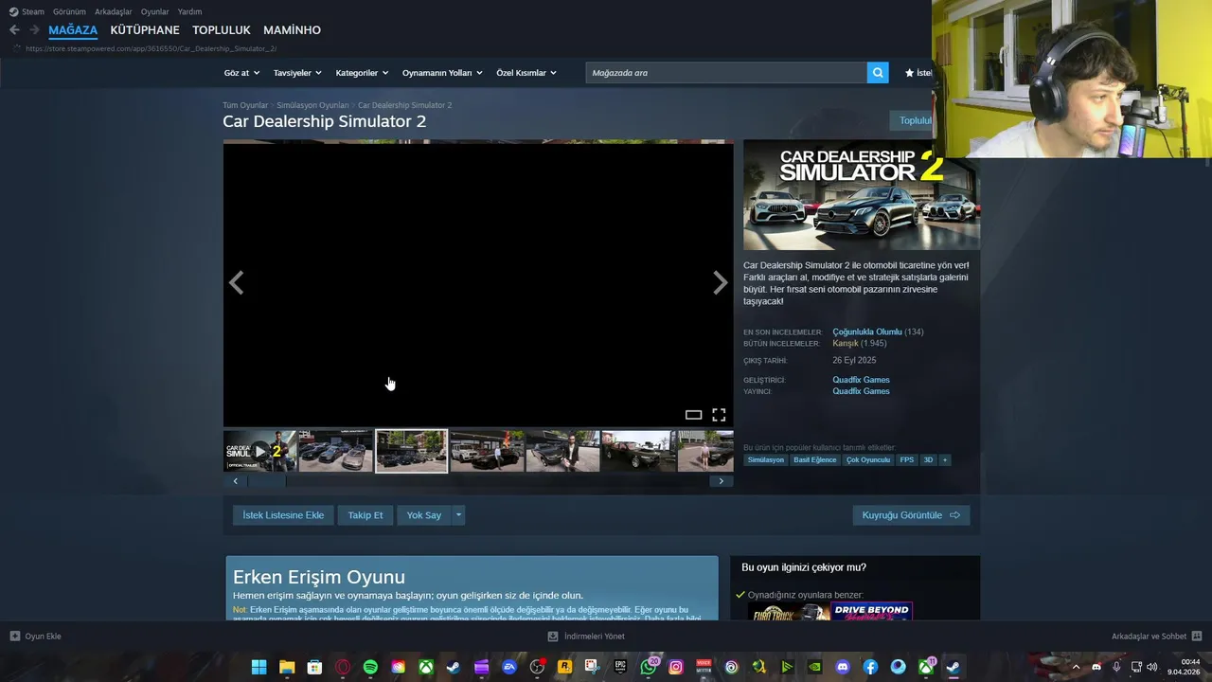Open dropdown arrow next to Yok Say
Image resolution: width=1212 pixels, height=682 pixels.
point(459,515)
